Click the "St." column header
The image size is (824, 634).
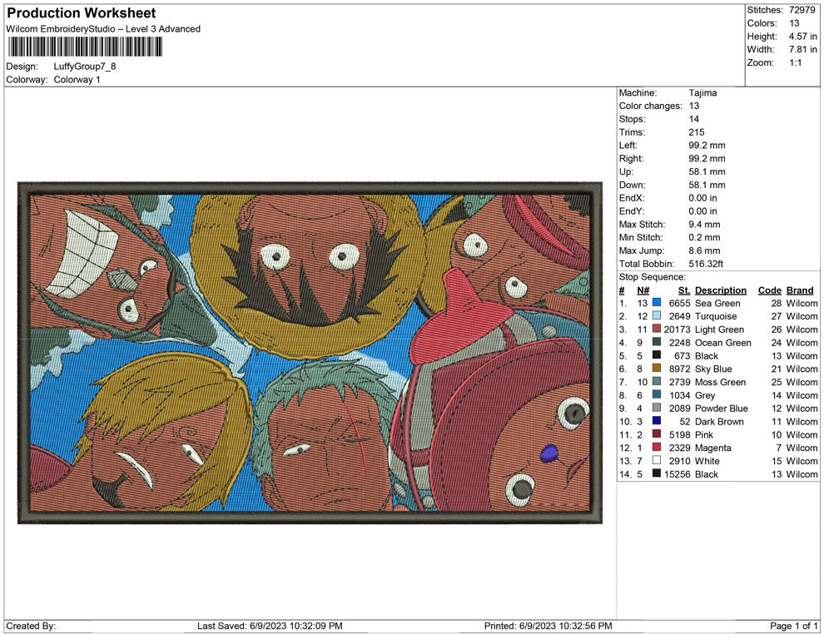683,290
